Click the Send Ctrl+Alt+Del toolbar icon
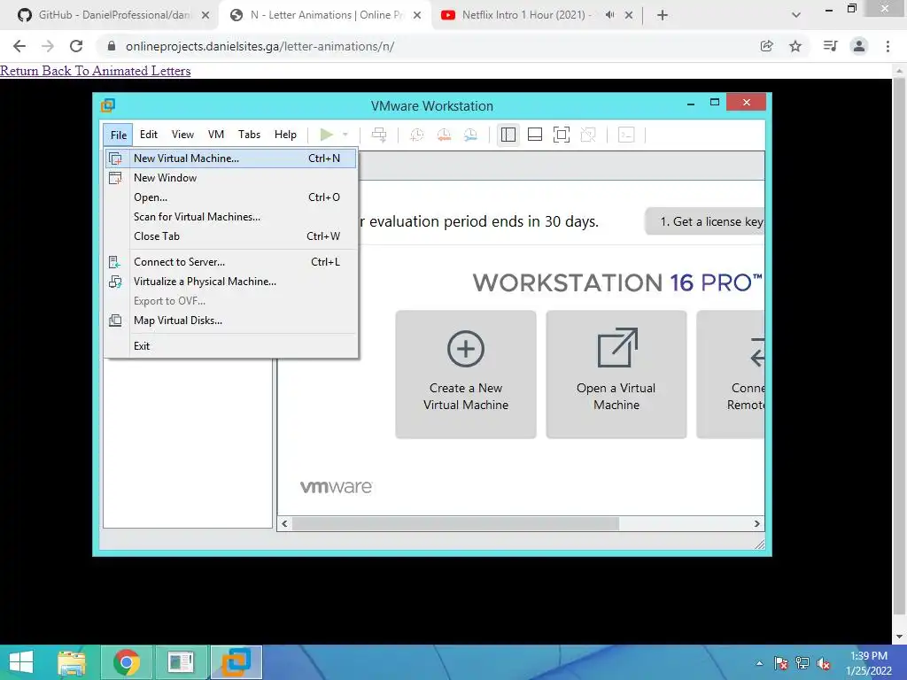 [x=379, y=135]
